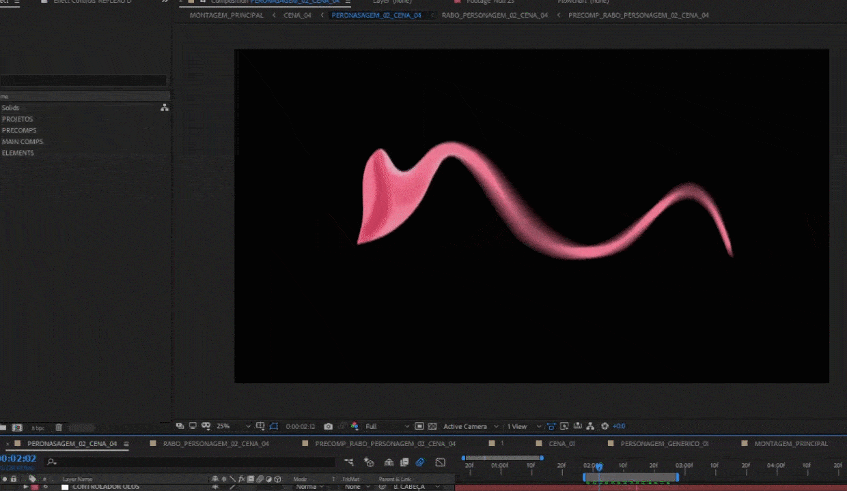This screenshot has height=491, width=847.
Task: Click the Primary Viewer monitor icon
Action: pos(193,426)
